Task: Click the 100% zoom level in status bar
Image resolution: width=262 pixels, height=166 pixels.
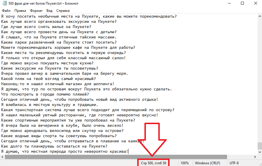Action: coord(185,163)
